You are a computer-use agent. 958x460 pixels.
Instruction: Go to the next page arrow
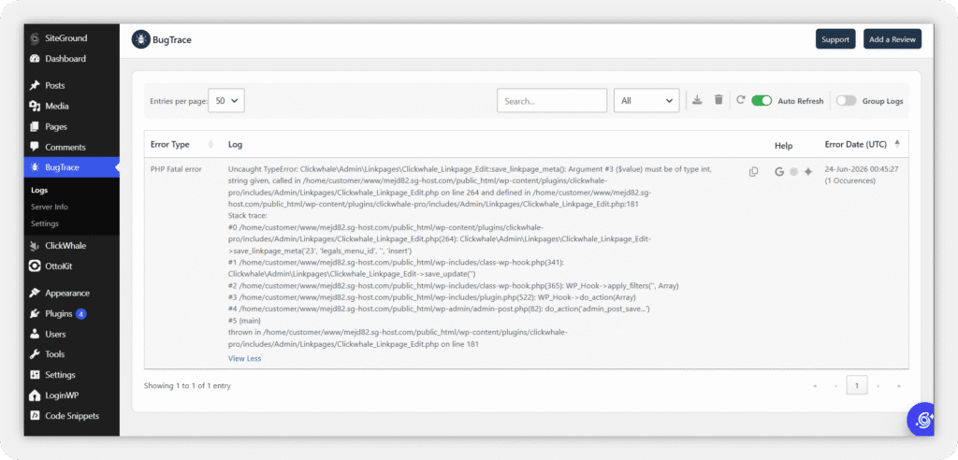(x=878, y=386)
